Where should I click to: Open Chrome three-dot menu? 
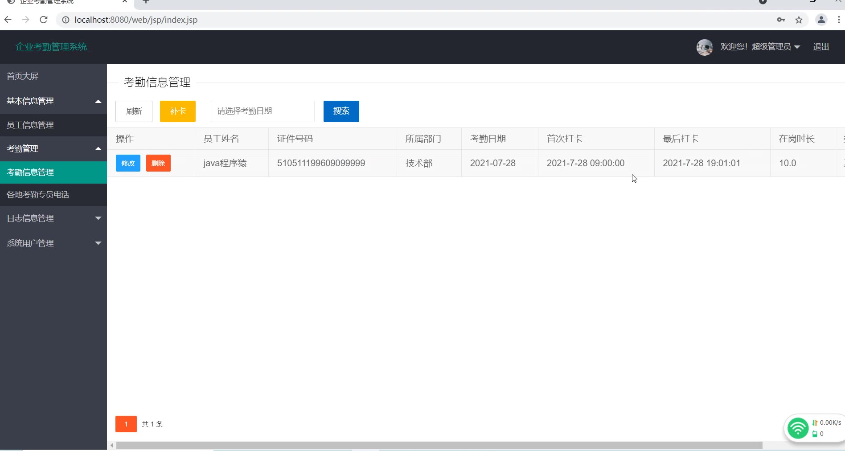click(x=839, y=20)
